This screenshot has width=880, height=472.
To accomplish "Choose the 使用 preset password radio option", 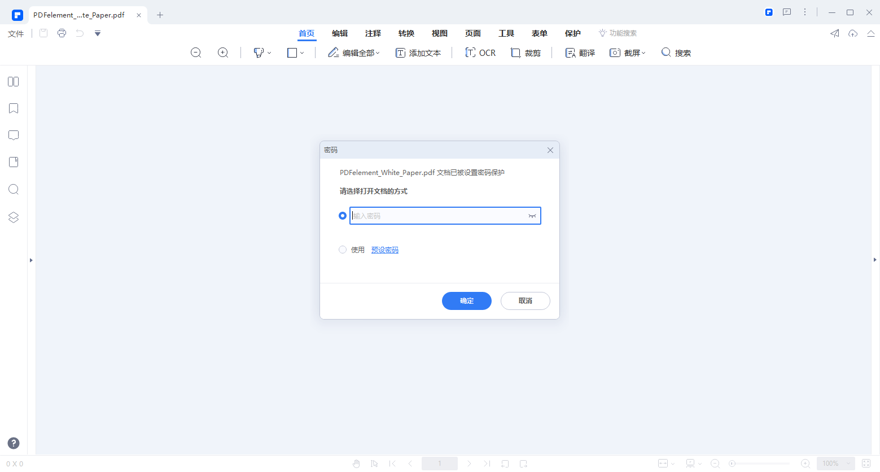I will click(x=343, y=249).
